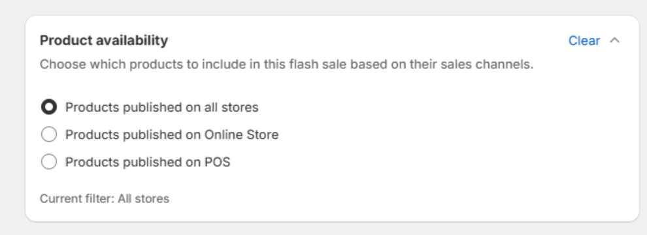The width and height of the screenshot is (647, 235).
Task: Click the Product availability heading
Action: pyautogui.click(x=104, y=40)
